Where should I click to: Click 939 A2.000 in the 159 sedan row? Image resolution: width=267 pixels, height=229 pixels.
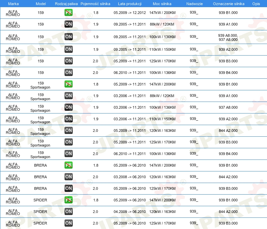[x=228, y=49]
